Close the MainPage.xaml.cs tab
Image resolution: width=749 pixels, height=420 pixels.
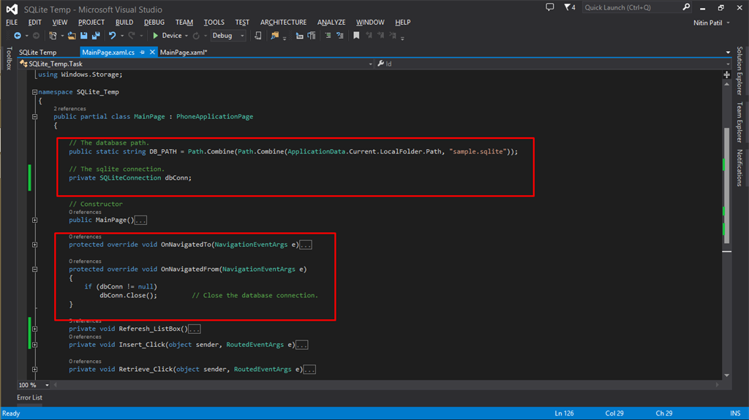(x=152, y=53)
